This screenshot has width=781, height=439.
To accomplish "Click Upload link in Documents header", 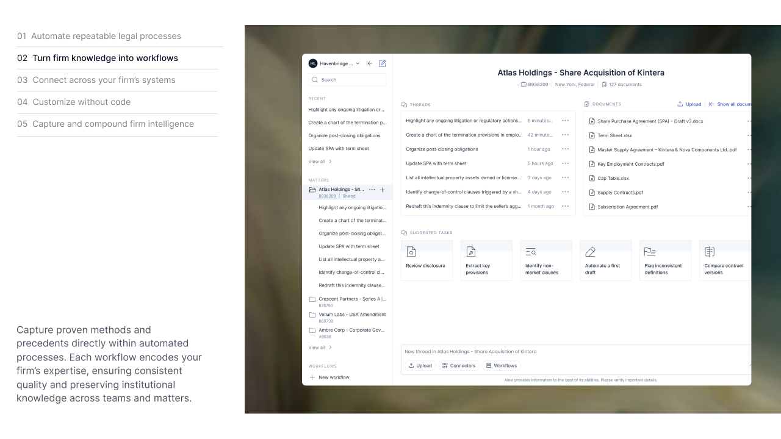I will point(689,104).
